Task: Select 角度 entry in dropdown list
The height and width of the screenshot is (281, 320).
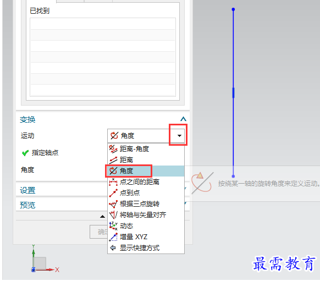Action: click(x=146, y=171)
